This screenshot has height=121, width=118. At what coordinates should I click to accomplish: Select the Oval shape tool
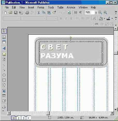click(x=4, y=75)
